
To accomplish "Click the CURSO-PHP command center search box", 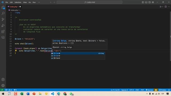I will [90, 2].
